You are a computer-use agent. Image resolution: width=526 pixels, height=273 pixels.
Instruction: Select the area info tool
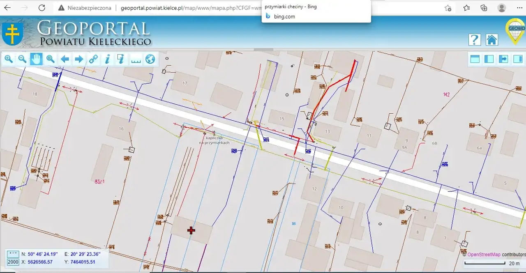tap(121, 59)
